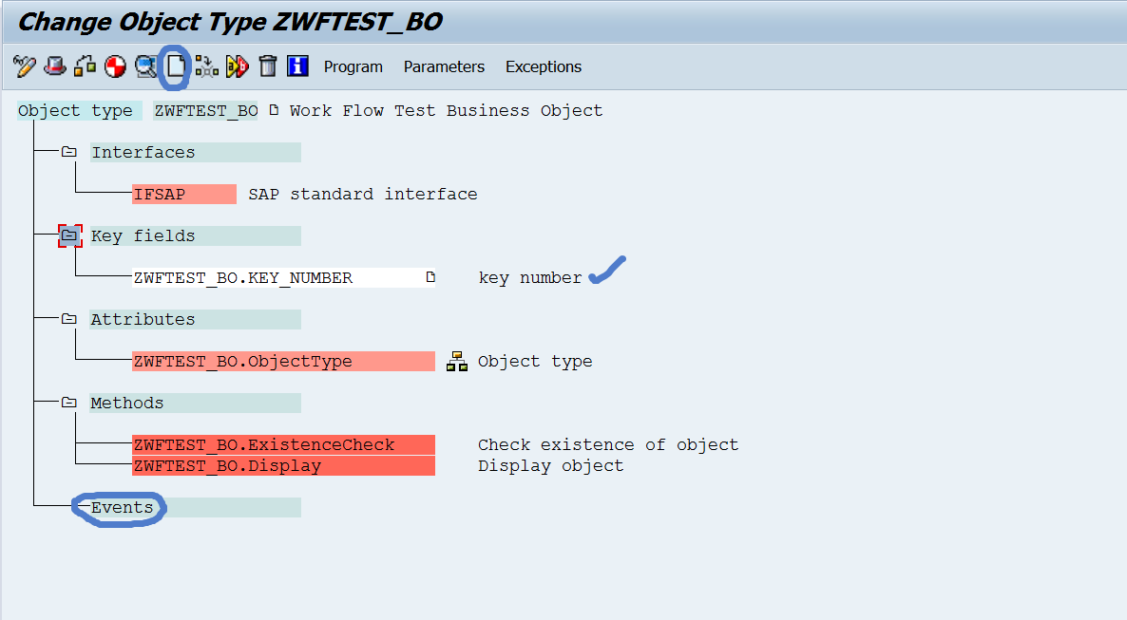
Task: Click document icon beside KEY_NUMBER
Action: tap(430, 276)
